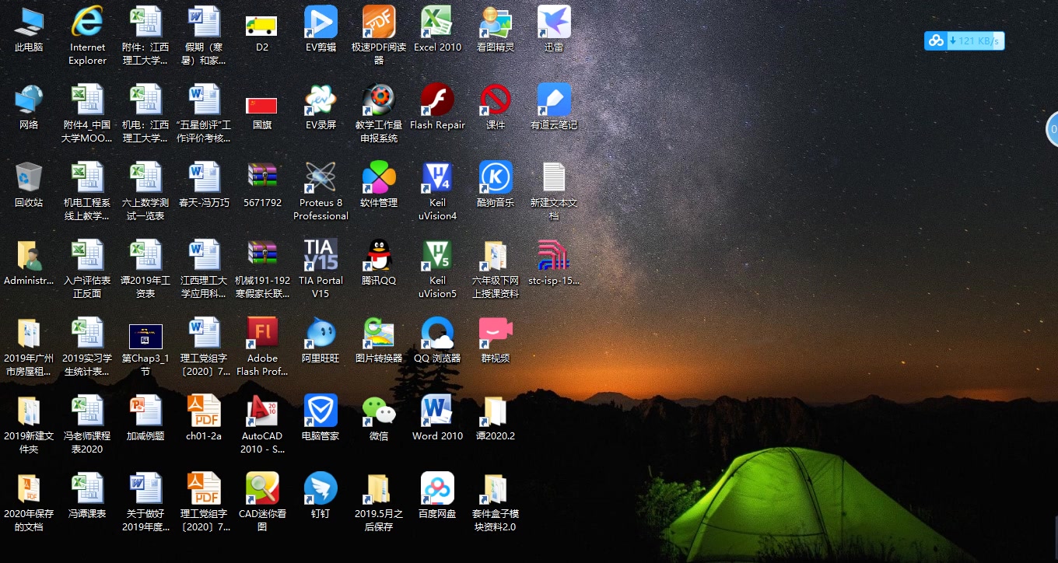Screen dimensions: 1058x563
Task: Select the Administrator user folder
Action: pyautogui.click(x=29, y=255)
